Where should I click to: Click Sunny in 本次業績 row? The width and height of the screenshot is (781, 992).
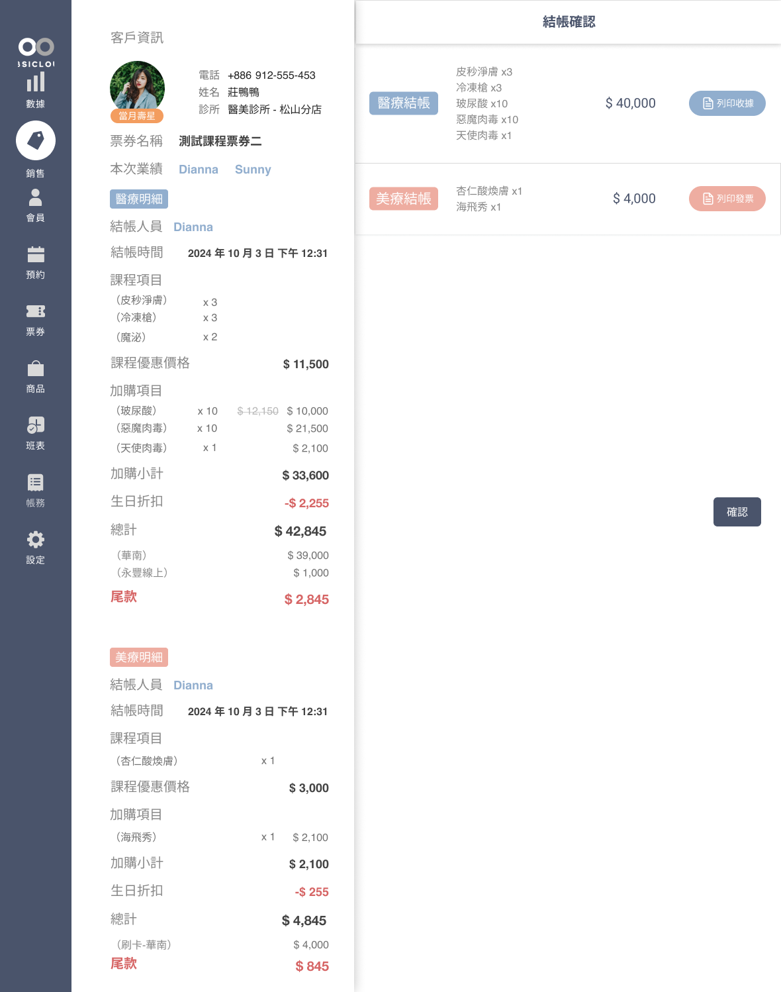pyautogui.click(x=253, y=170)
